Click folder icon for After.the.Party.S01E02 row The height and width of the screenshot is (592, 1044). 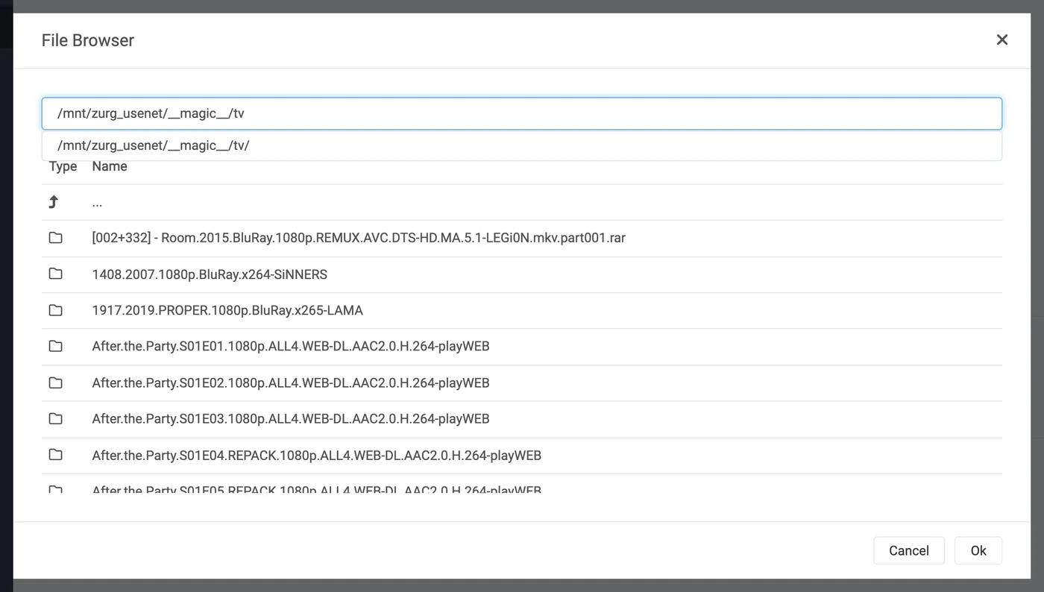[x=55, y=382]
